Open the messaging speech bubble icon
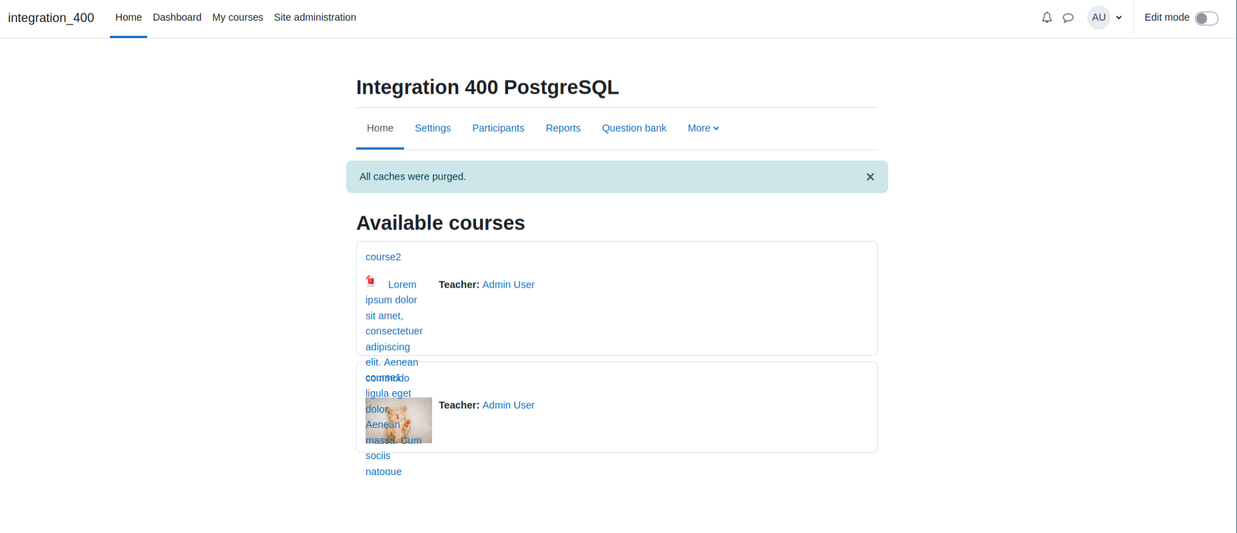The width and height of the screenshot is (1237, 533). [1068, 18]
